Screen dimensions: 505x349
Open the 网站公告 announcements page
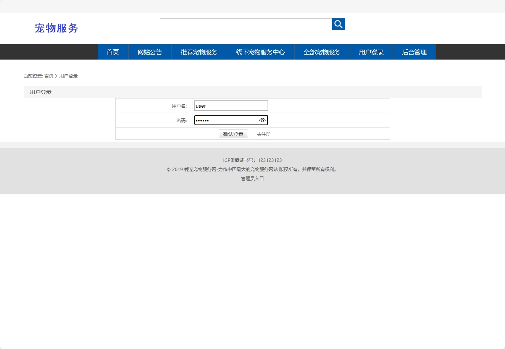(150, 52)
